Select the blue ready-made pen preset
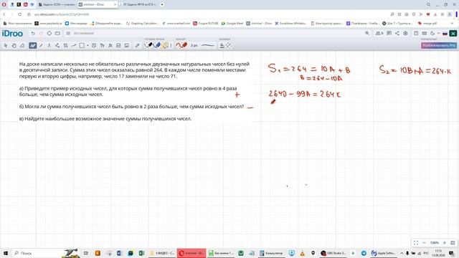Image resolution: width=459 pixels, height=258 pixels. (x=157, y=45)
